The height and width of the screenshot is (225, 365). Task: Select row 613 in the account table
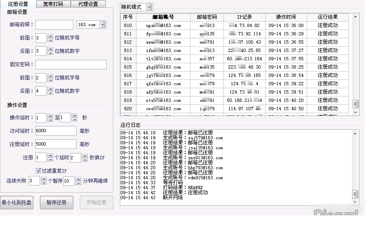pos(234,50)
